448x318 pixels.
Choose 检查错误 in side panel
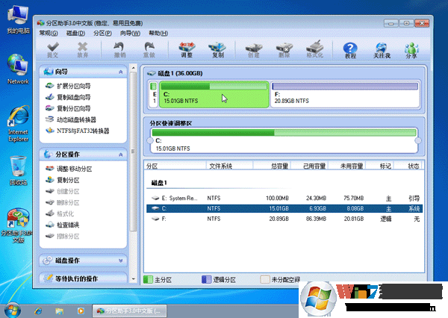tap(62, 225)
